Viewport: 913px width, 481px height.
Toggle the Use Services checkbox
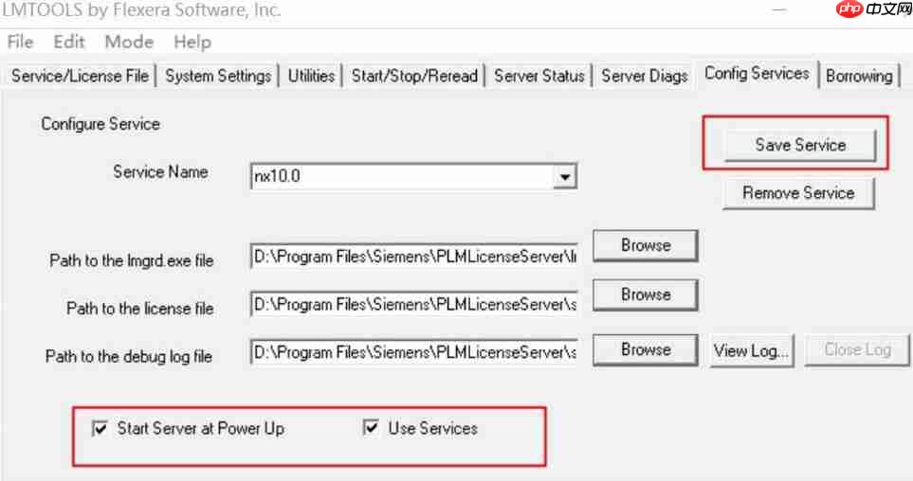tap(372, 429)
